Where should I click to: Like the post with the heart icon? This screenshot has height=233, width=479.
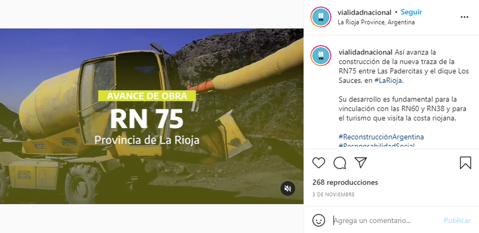pyautogui.click(x=319, y=163)
